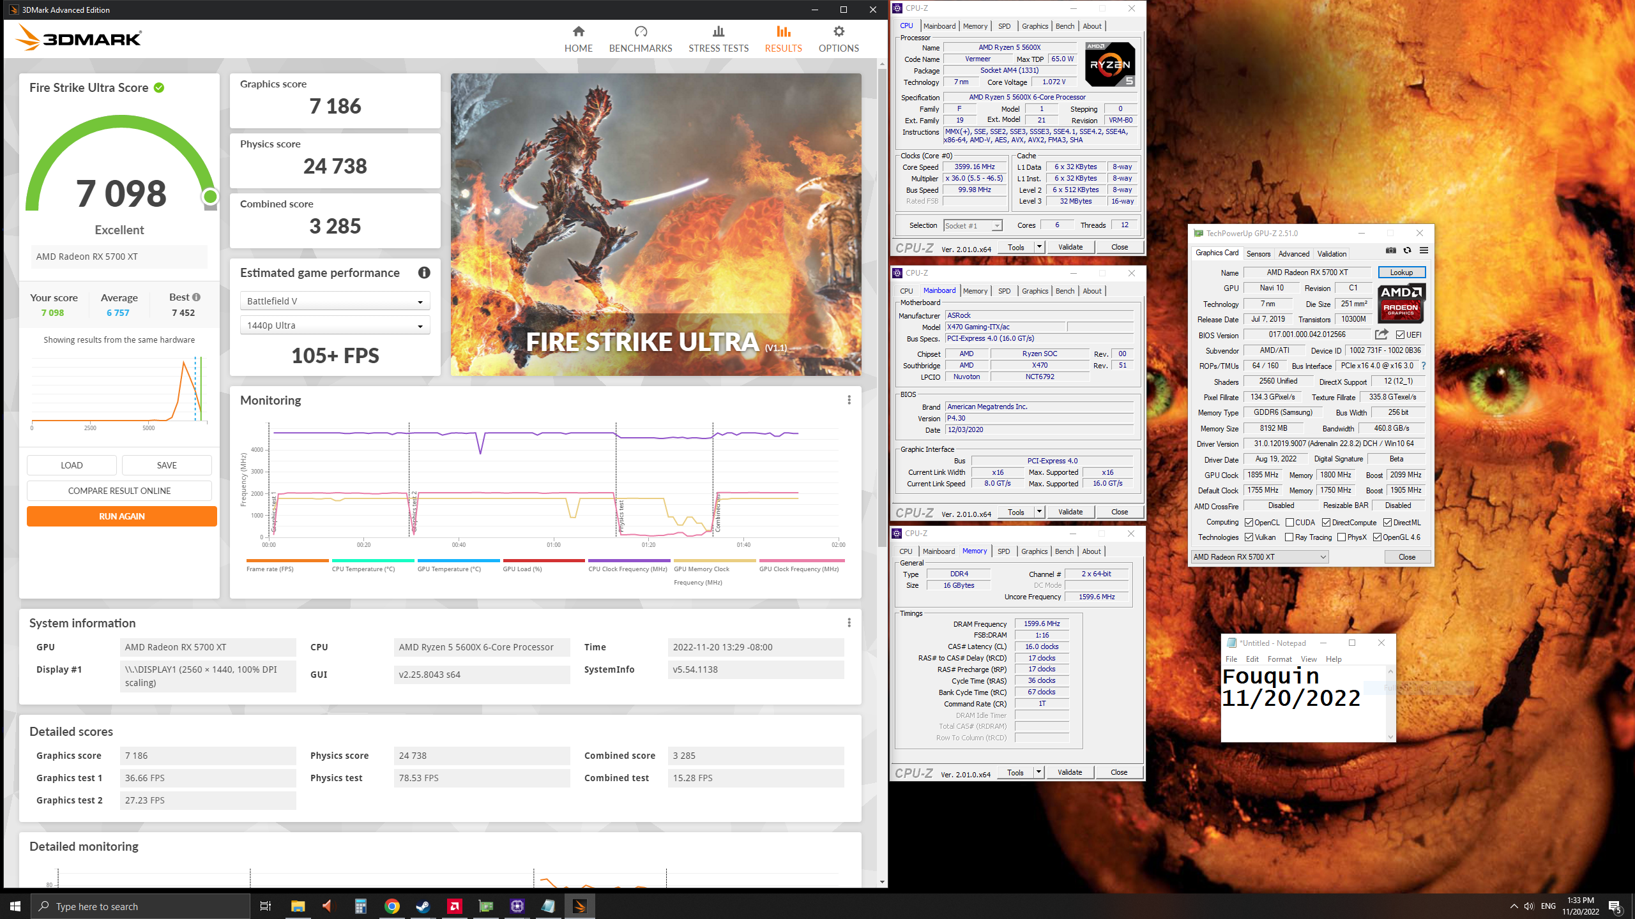Open the Socket #1 selection dropdown in CPU-Z
The image size is (1635, 919).
973,226
